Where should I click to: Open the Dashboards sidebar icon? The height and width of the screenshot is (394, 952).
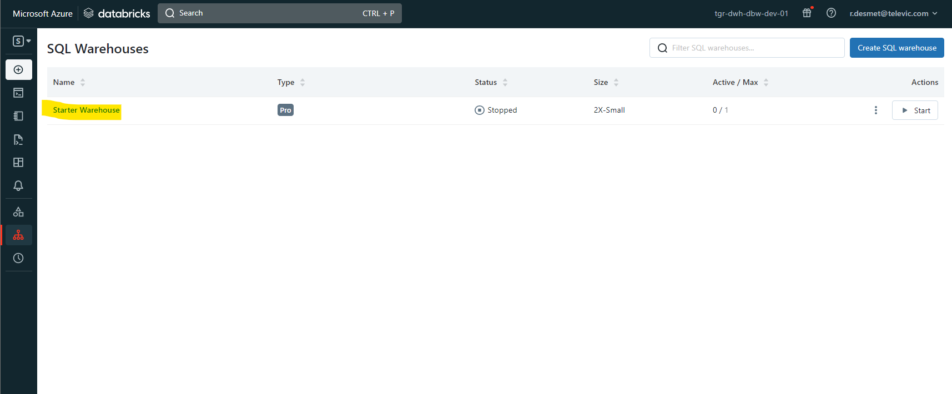(18, 163)
